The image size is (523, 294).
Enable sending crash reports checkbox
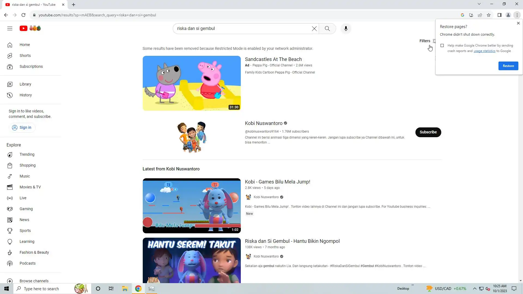point(442,45)
